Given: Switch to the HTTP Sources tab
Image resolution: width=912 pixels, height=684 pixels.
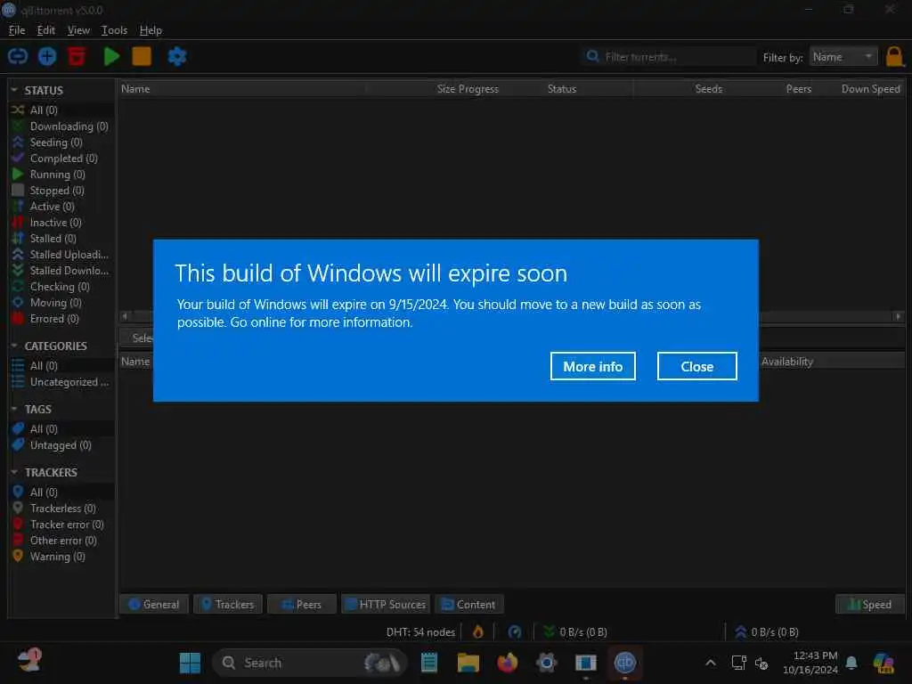Looking at the screenshot, I should coord(386,605).
